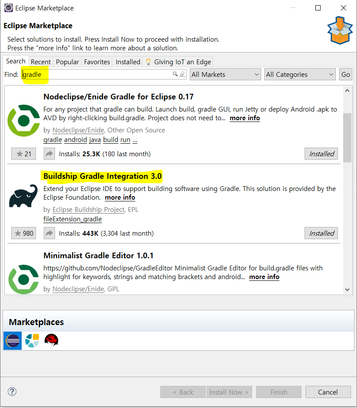Viewport: 357px width, 408px height.
Task: Click title Minimalist Gradle Editor 1.0.1
Action: click(x=98, y=256)
